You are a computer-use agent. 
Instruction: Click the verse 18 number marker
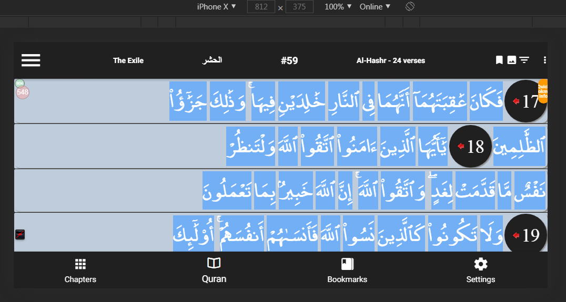[x=471, y=147]
